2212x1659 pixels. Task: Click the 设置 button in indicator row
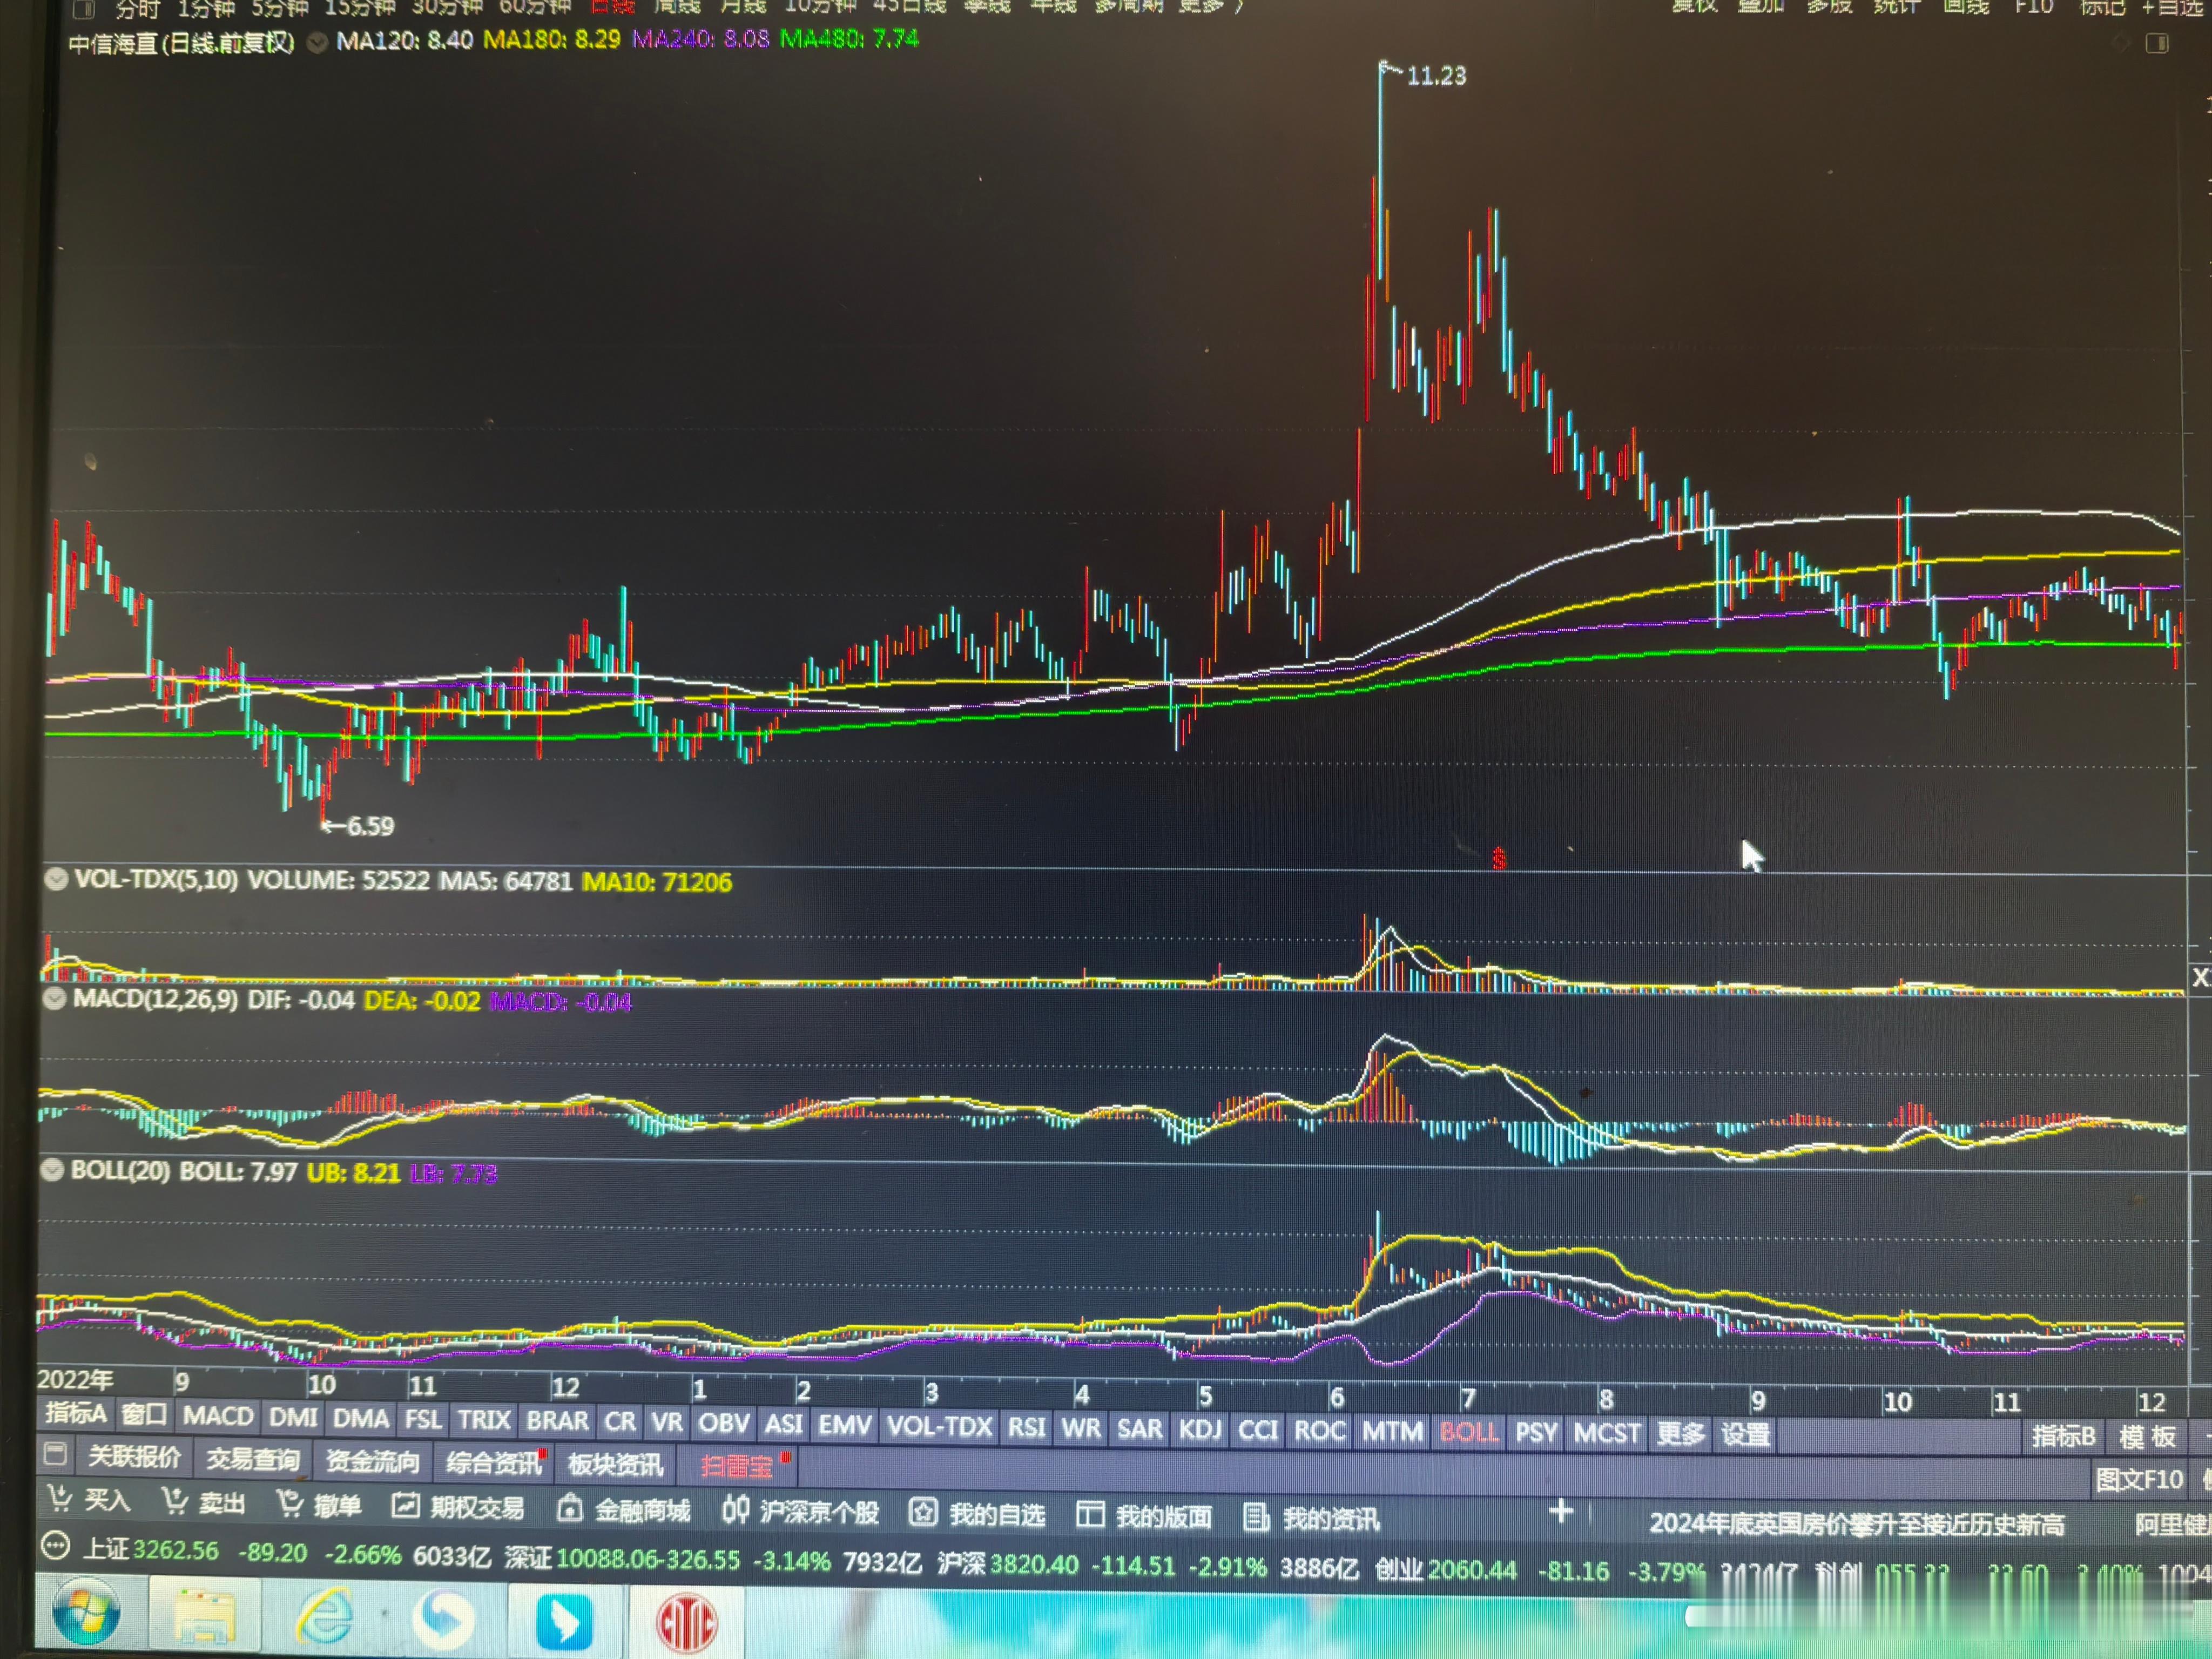1745,1434
